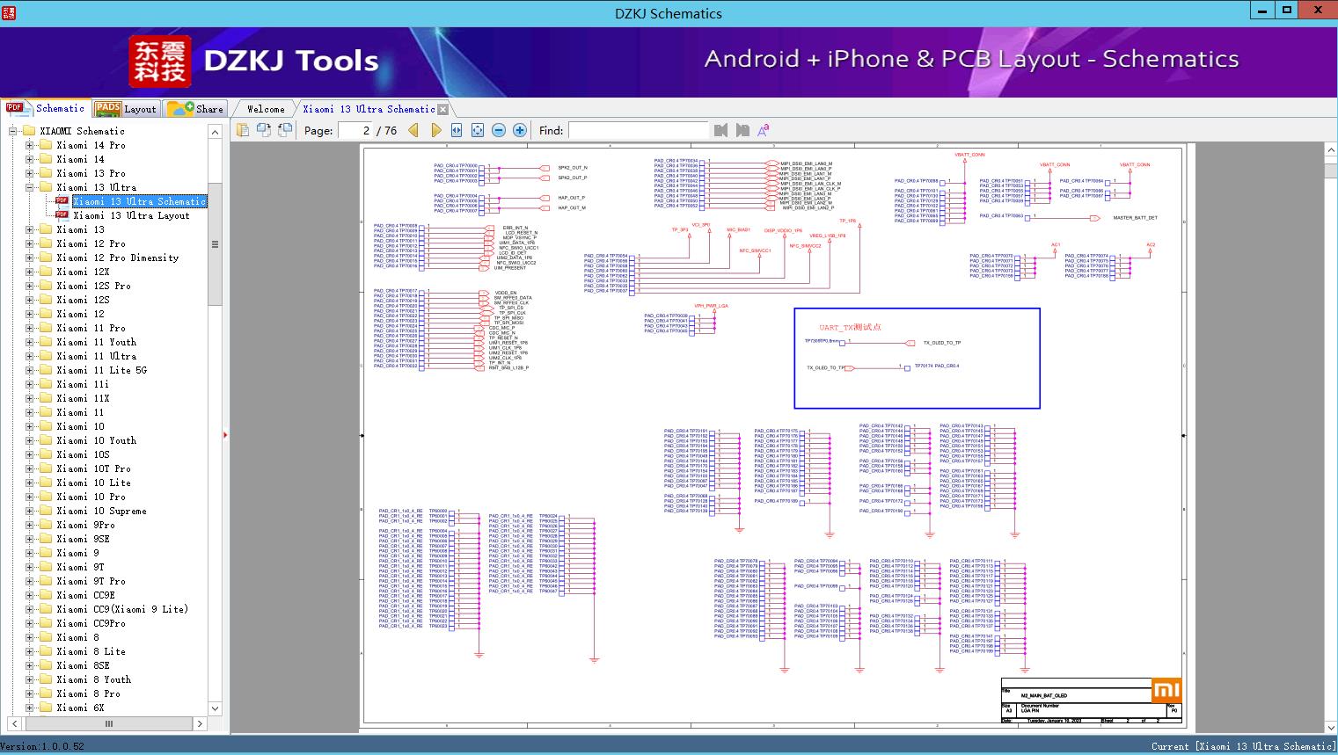Find previous match icon
The width and height of the screenshot is (1338, 755).
(x=721, y=130)
